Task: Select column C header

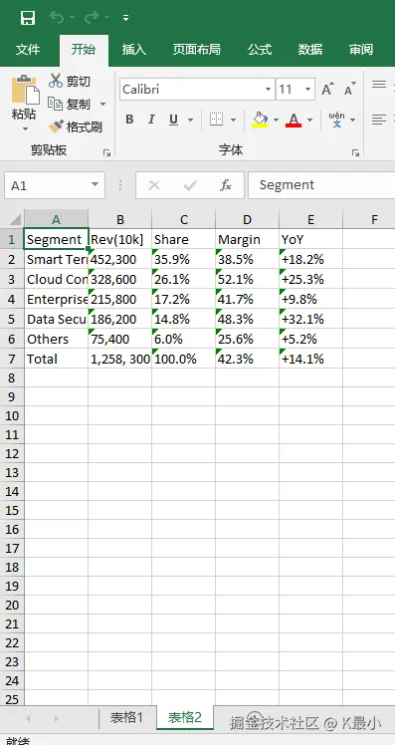Action: click(184, 219)
